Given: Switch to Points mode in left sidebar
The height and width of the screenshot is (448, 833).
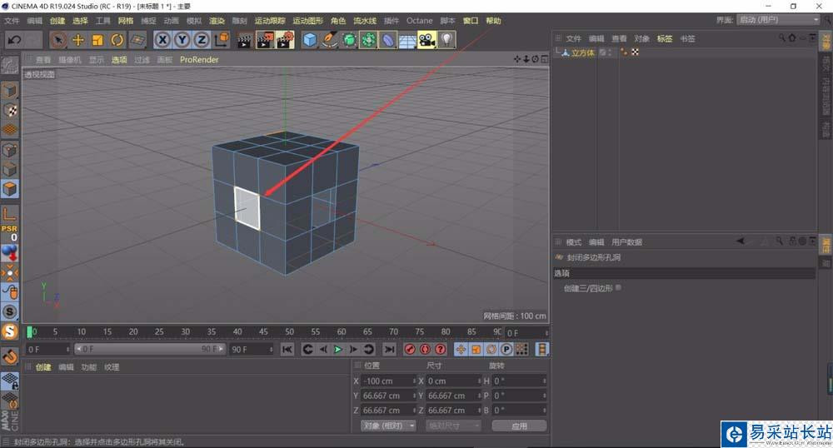Looking at the screenshot, I should [x=9, y=150].
